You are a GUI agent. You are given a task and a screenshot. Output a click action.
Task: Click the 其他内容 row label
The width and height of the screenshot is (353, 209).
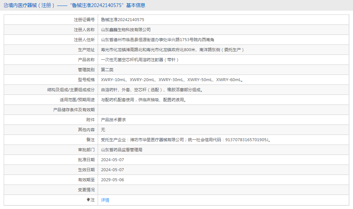86,130
